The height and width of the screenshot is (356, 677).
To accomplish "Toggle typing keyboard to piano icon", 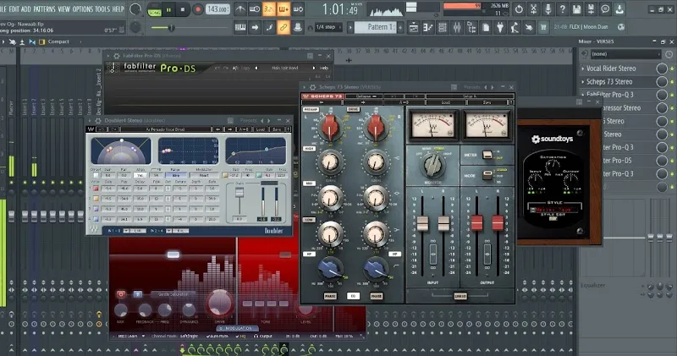I will [x=240, y=28].
